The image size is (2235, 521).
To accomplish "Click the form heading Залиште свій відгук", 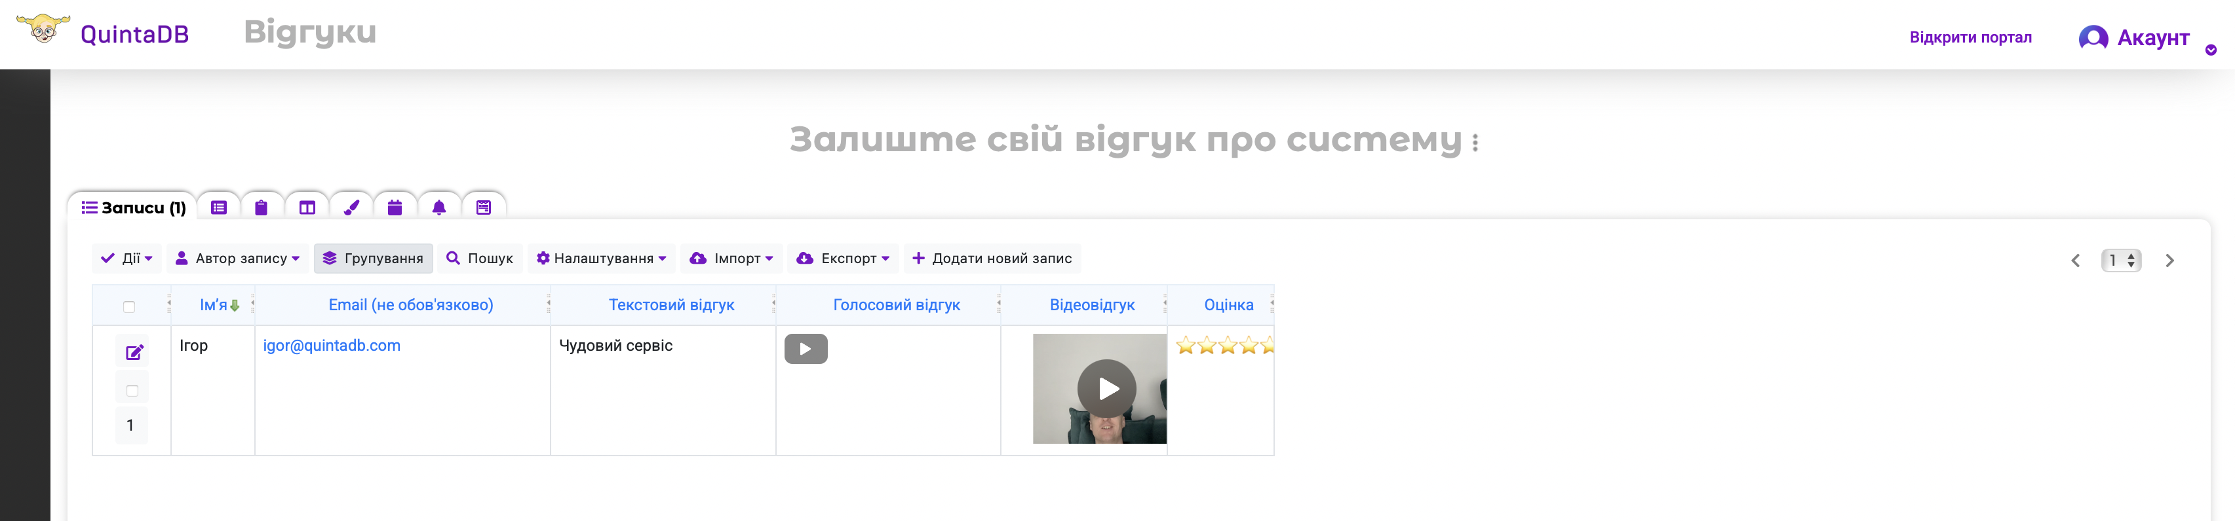I will (x=1125, y=139).
